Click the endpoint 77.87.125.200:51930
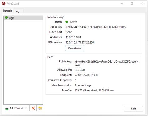 pos(86,75)
